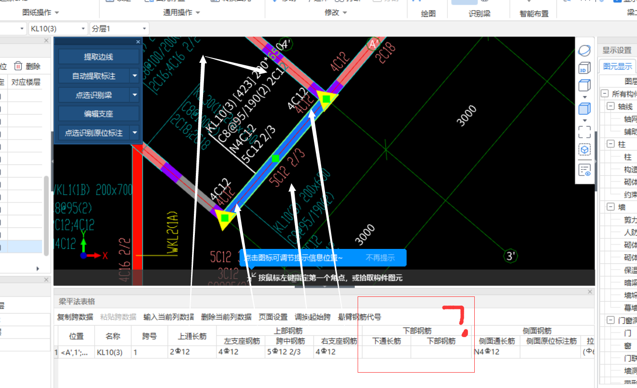Click the 位置 column header

pos(76,336)
